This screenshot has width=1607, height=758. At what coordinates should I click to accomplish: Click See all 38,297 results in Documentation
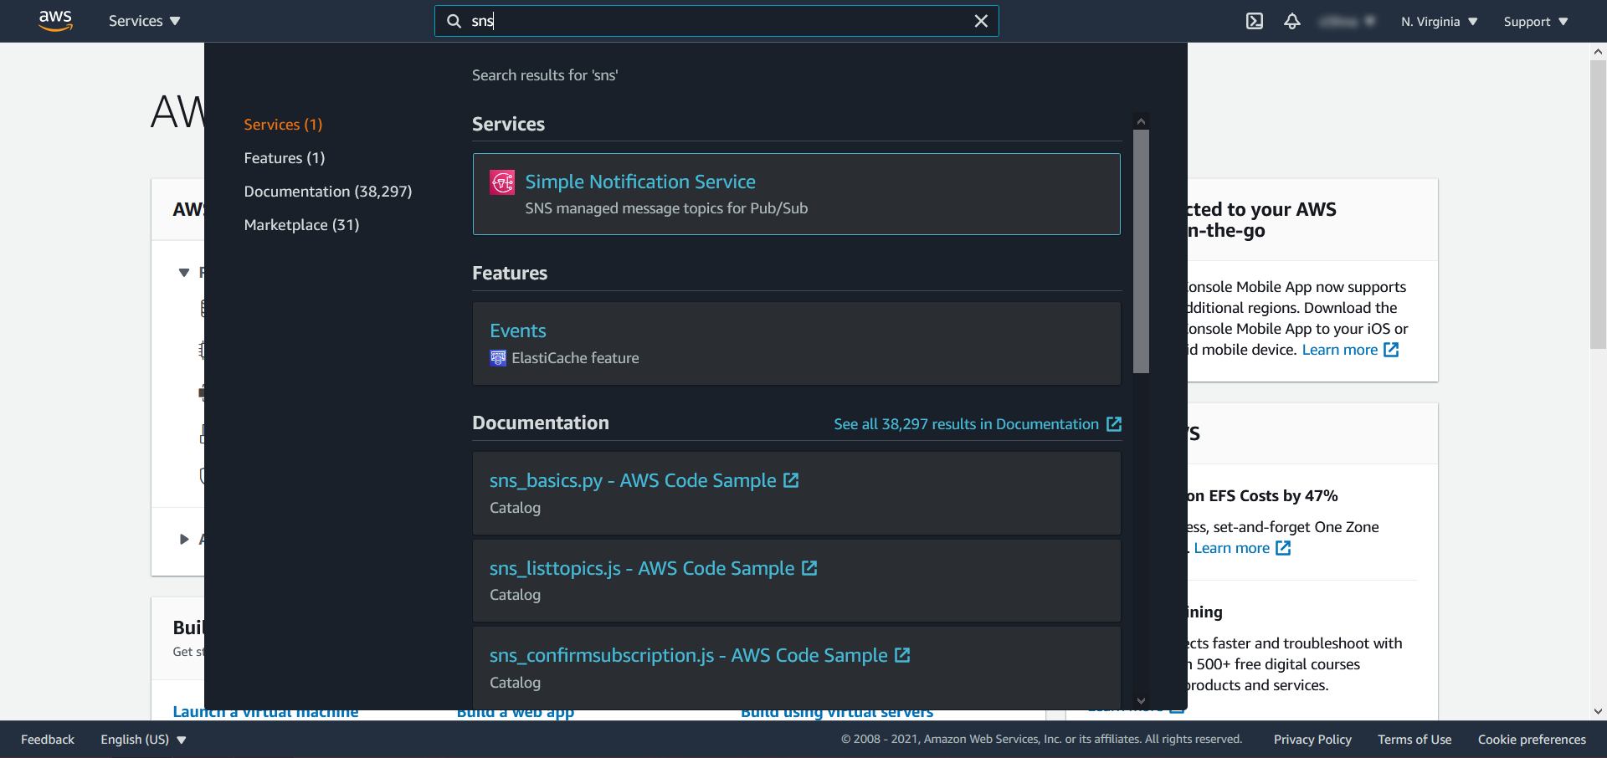(966, 424)
